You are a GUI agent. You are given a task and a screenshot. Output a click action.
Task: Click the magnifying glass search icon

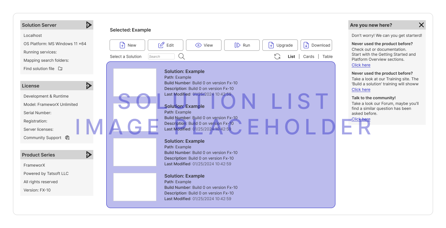point(181,56)
